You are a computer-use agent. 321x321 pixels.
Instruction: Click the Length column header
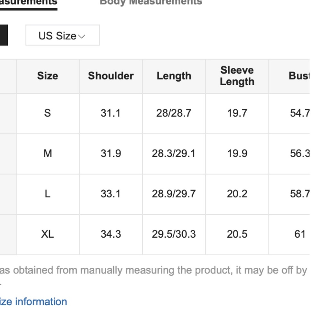click(174, 76)
